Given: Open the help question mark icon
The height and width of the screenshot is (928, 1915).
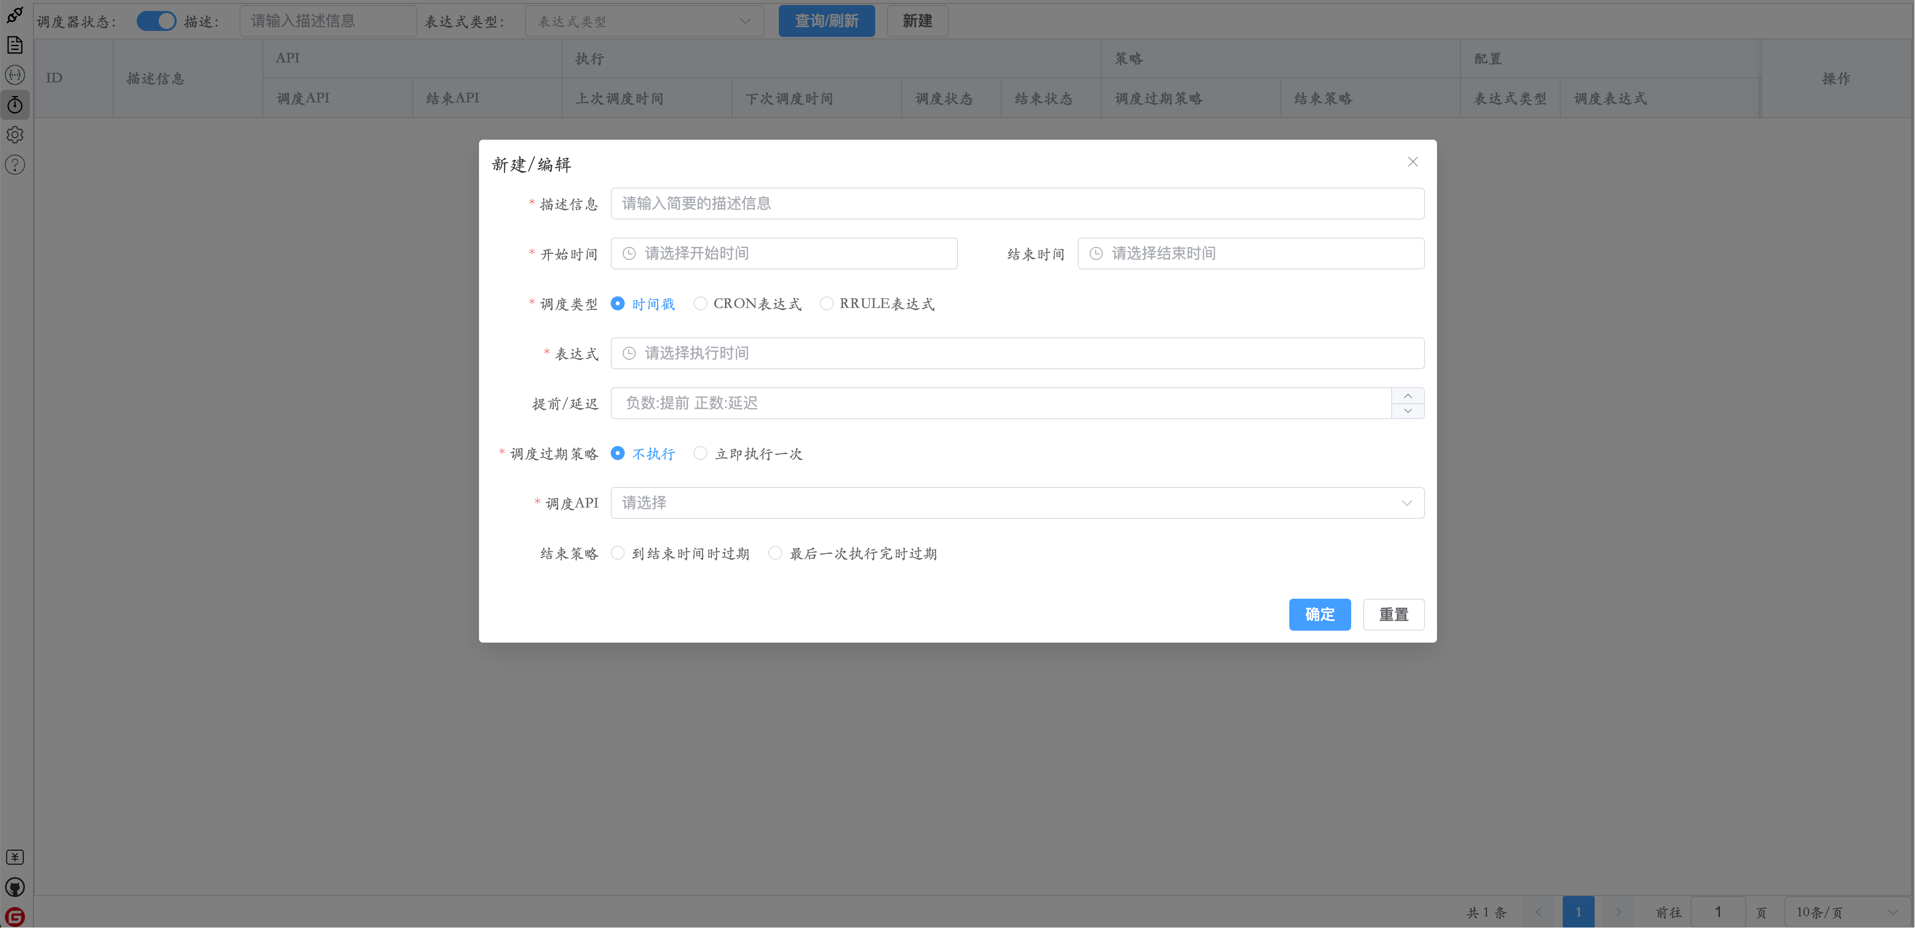Looking at the screenshot, I should point(15,165).
